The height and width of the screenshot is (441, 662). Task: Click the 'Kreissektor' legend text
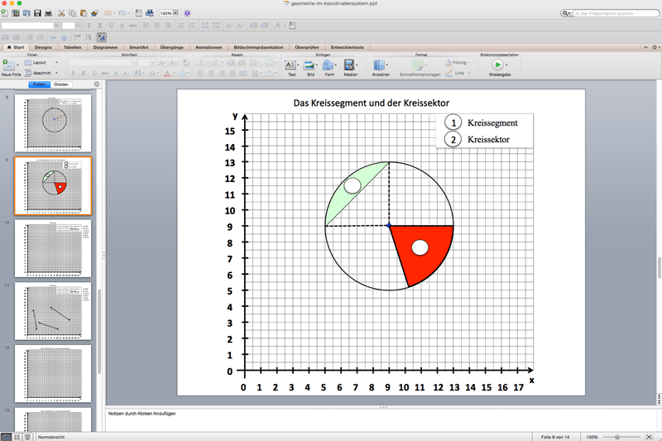[x=488, y=139]
